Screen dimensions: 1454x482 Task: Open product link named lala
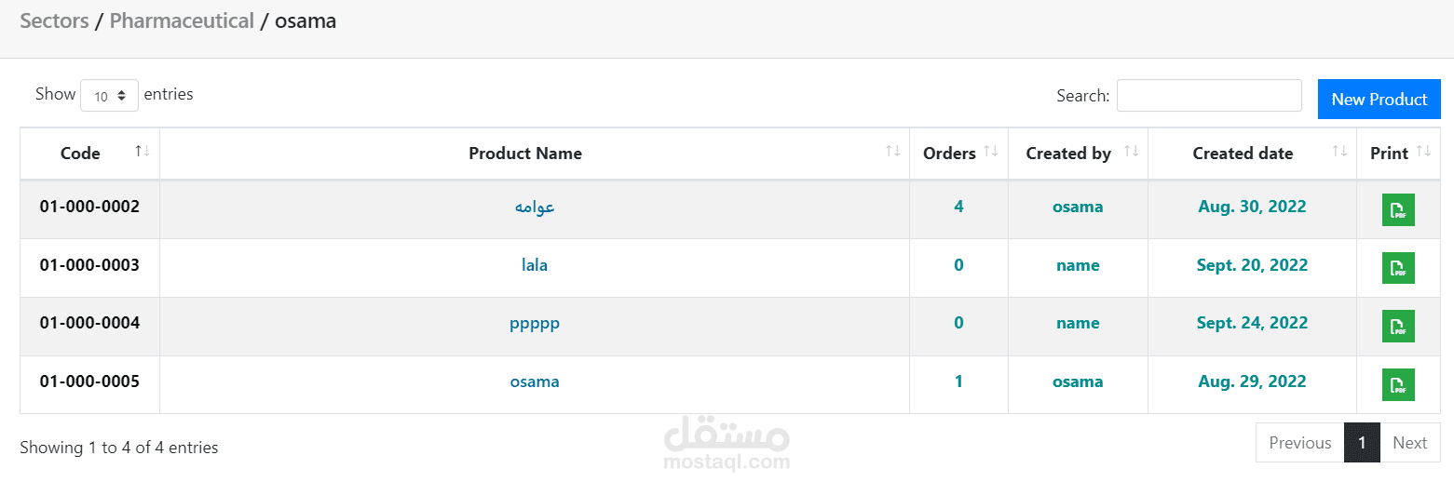click(535, 265)
